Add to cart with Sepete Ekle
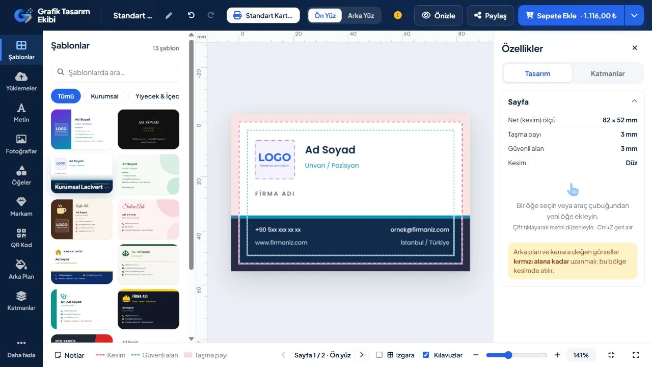The image size is (652, 367). click(572, 15)
